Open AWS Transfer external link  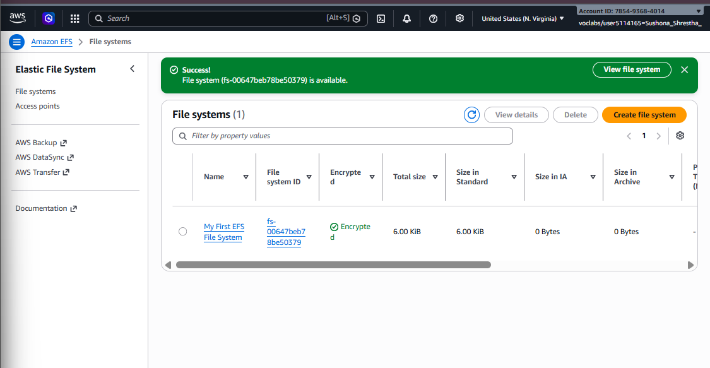(x=42, y=172)
